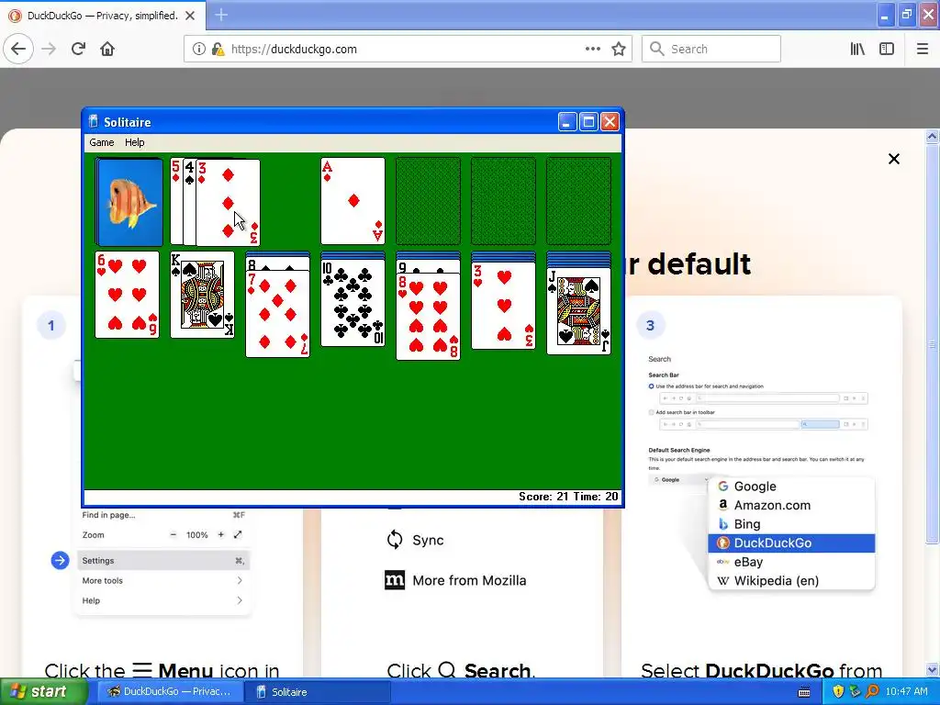Close the DuckDuckGo instructions overlay X

[894, 159]
